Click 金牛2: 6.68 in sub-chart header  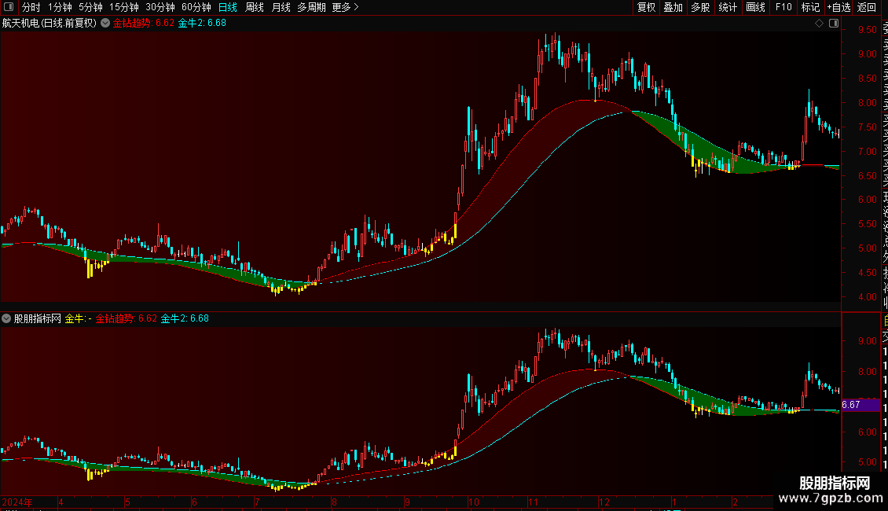(x=185, y=319)
